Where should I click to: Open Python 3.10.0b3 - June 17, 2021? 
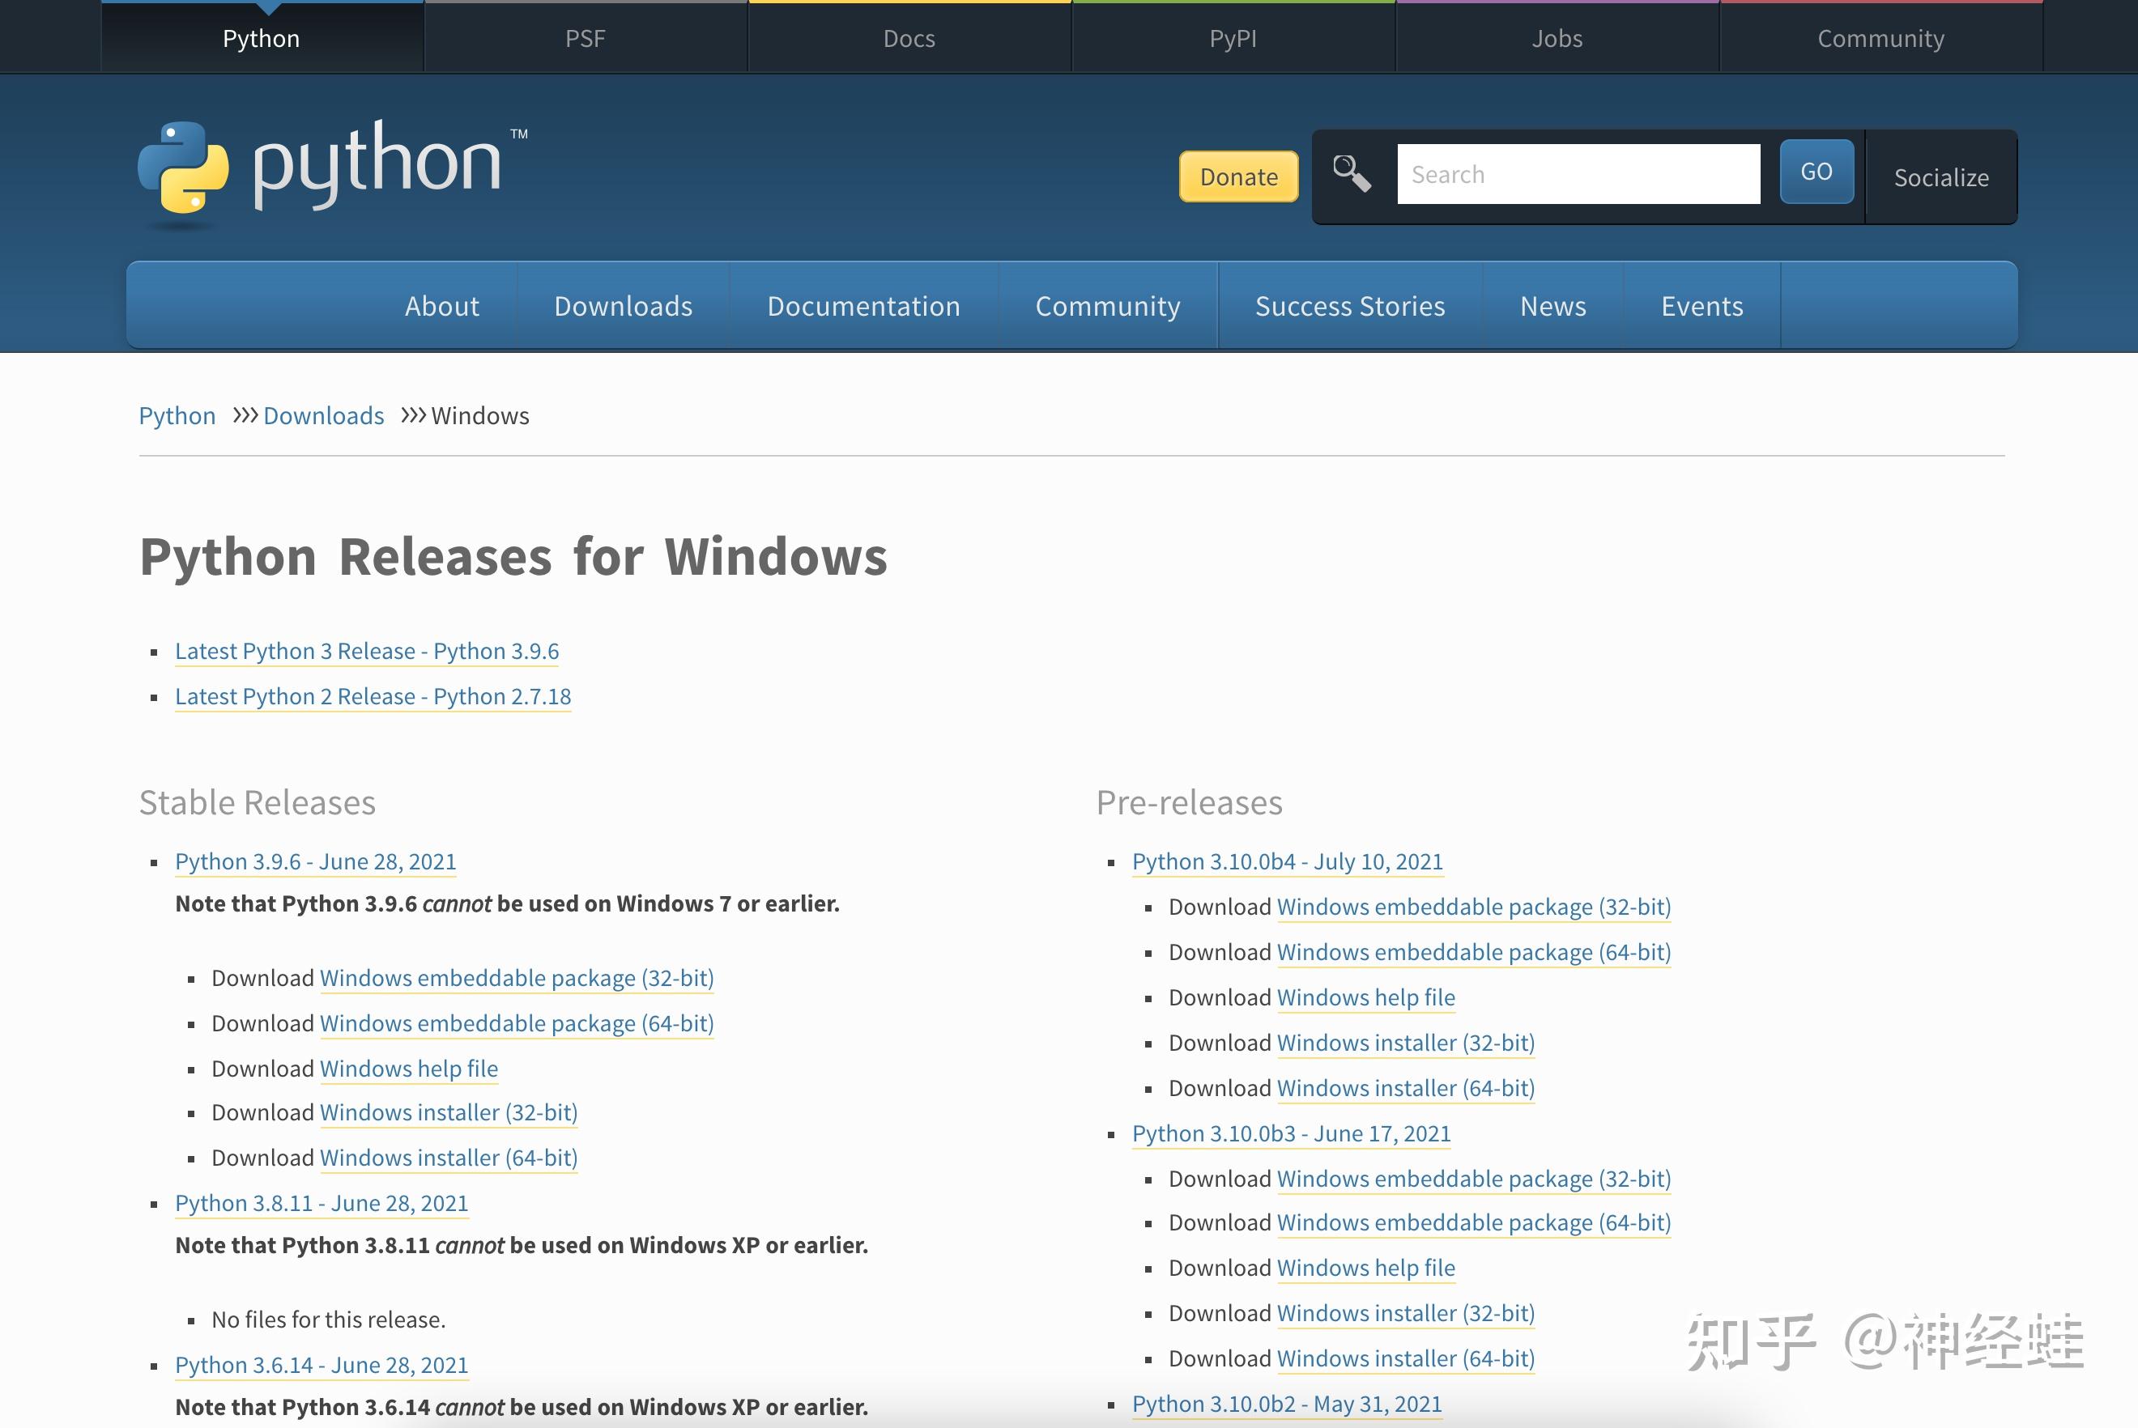[1292, 1134]
